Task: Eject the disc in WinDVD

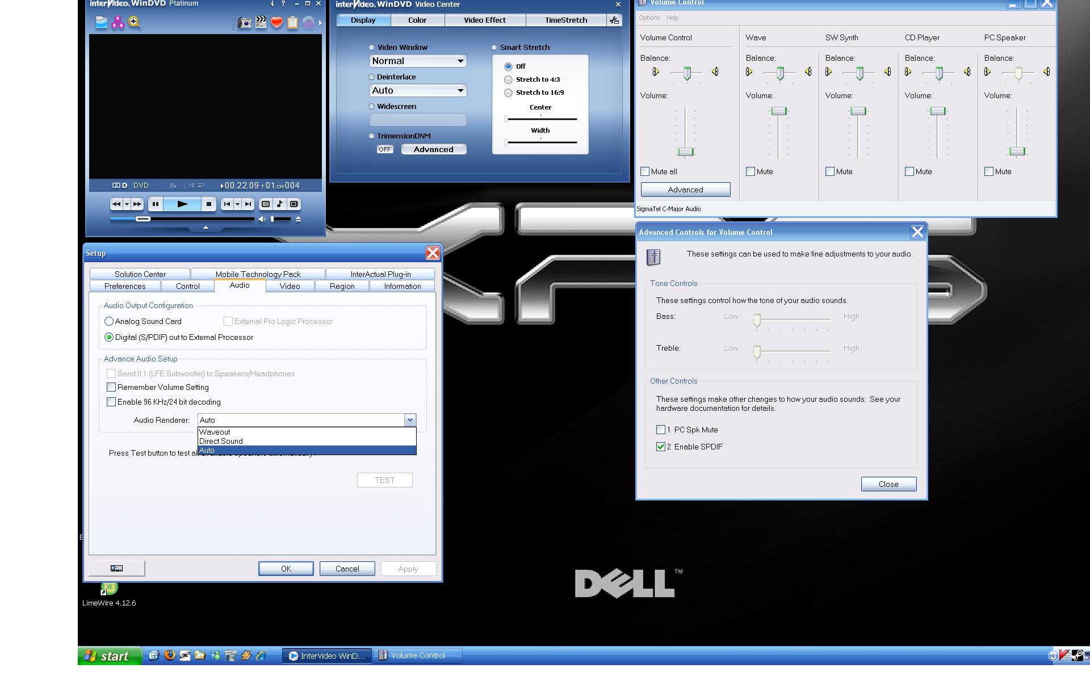Action: click(298, 219)
